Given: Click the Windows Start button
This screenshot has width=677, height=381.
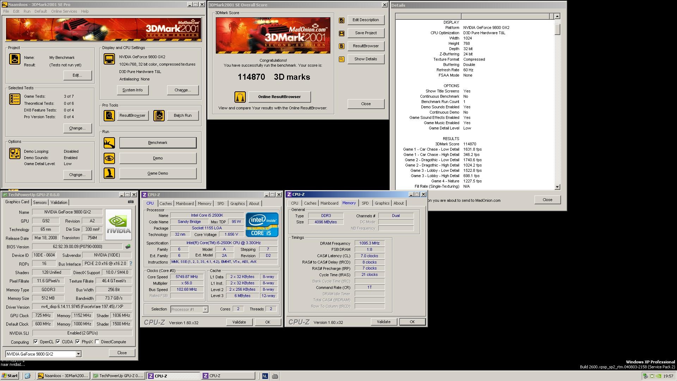Looking at the screenshot, I should pyautogui.click(x=10, y=376).
